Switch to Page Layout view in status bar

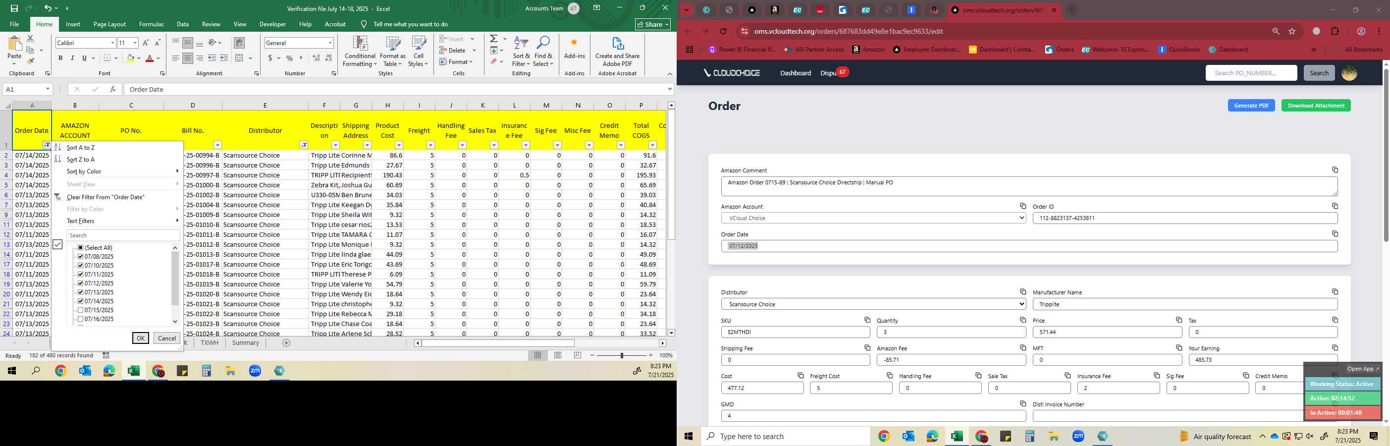coord(557,355)
